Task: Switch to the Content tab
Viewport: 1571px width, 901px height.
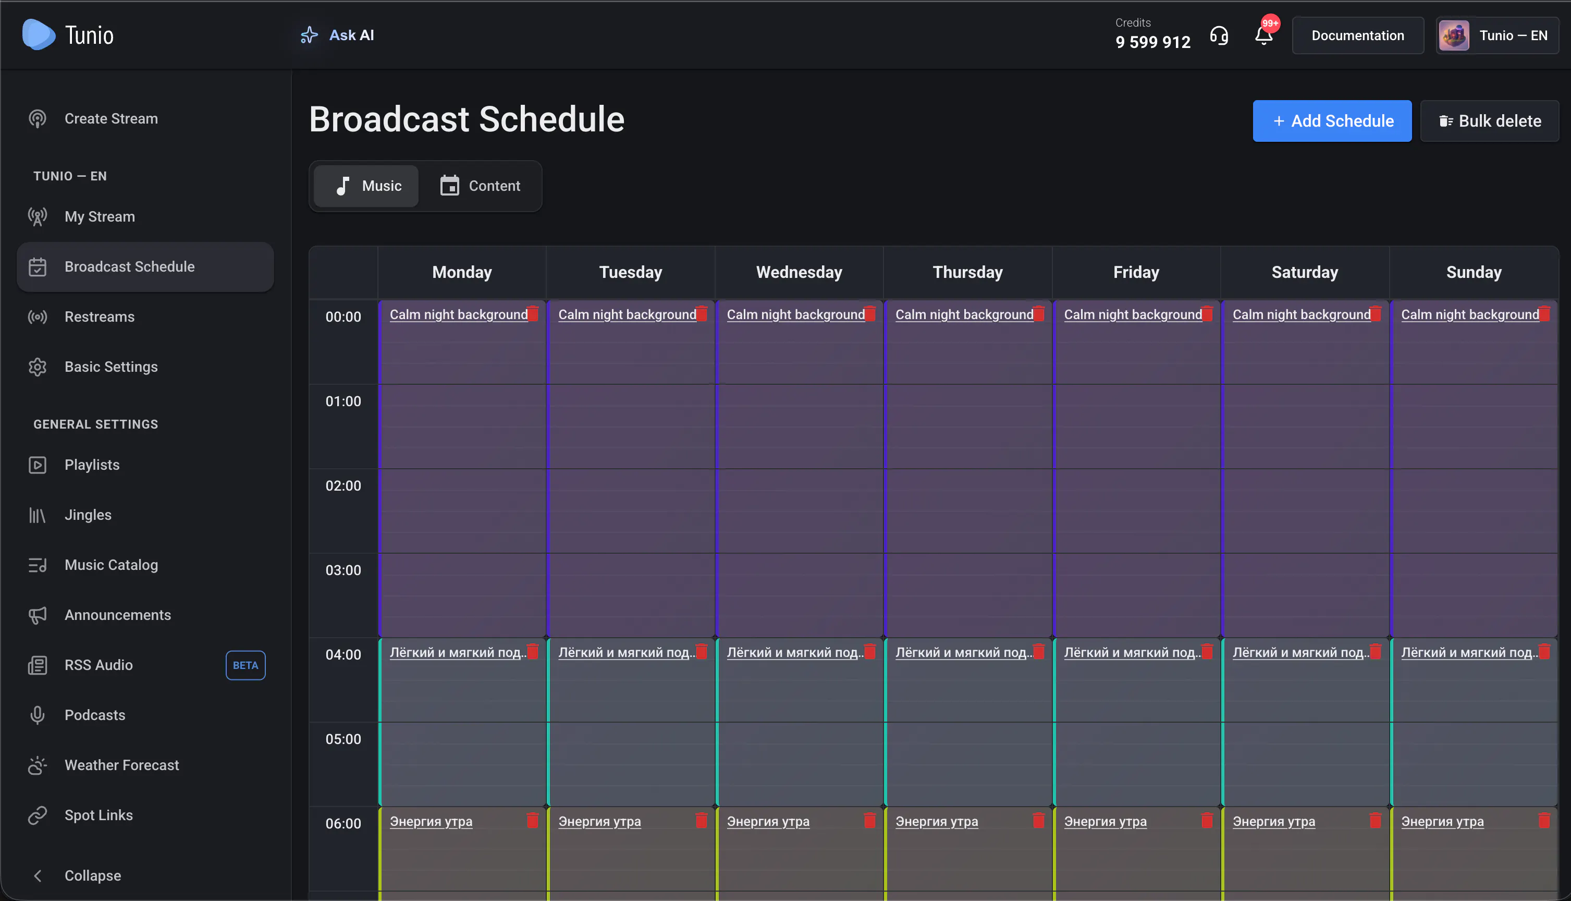Action: point(480,186)
